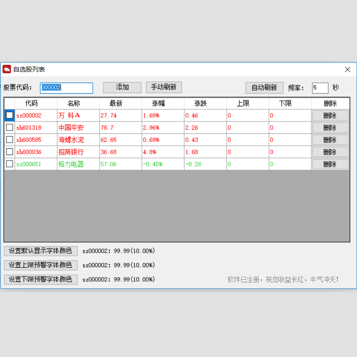Viewport: 357px width, 357px height.
Task: Open 设置默认显示字体颜色 color setting
Action: pos(41,251)
